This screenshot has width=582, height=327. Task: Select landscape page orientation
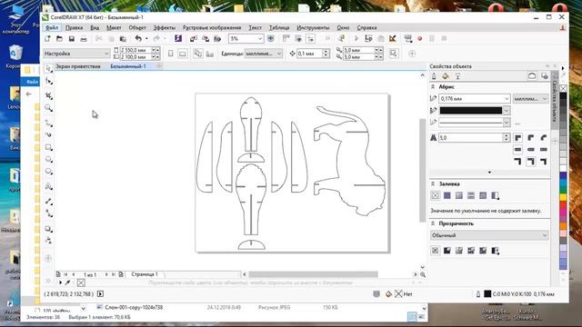pyautogui.click(x=183, y=54)
